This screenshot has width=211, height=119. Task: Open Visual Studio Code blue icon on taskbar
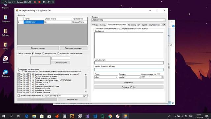pyautogui.click(x=95, y=116)
